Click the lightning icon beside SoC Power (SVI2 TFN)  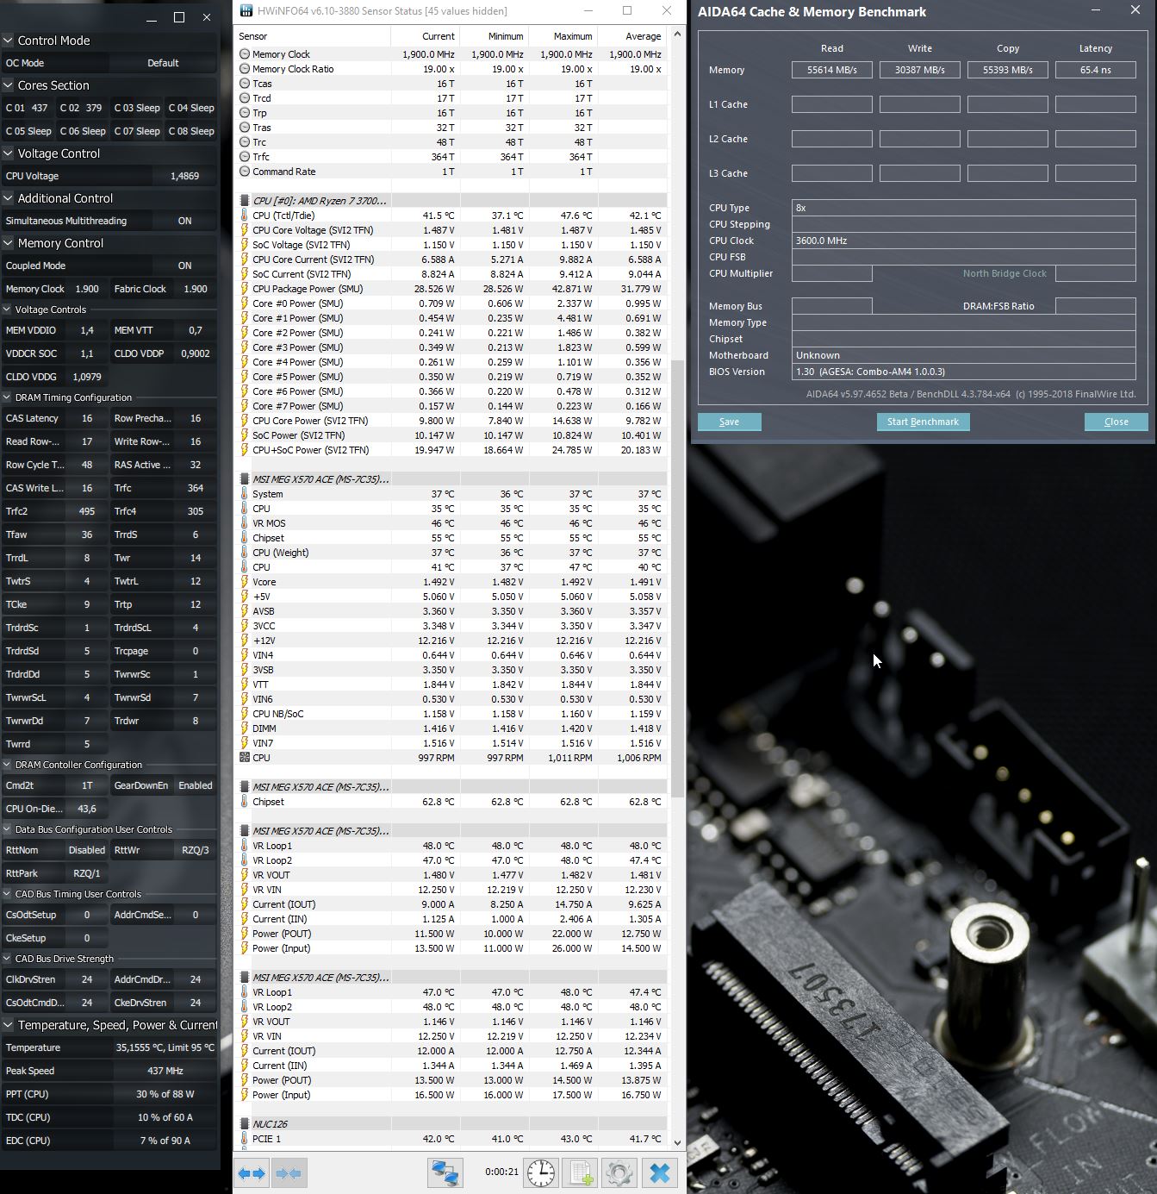point(245,435)
